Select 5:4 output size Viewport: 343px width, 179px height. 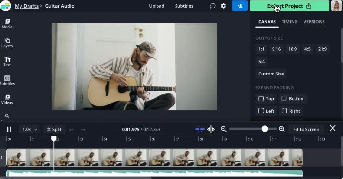(x=261, y=62)
